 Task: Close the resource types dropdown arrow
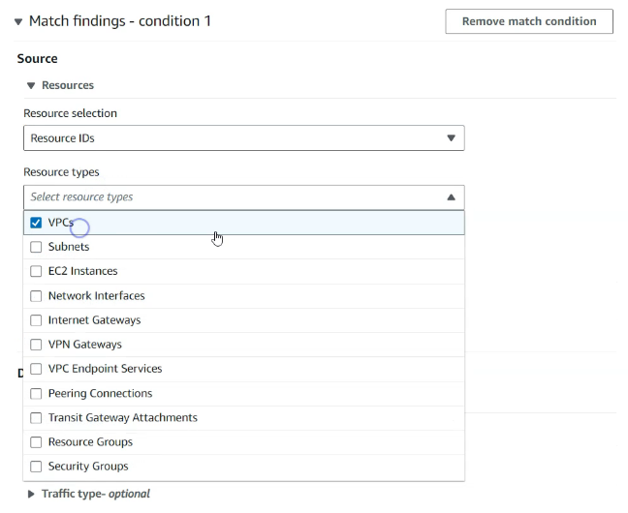pyautogui.click(x=451, y=197)
